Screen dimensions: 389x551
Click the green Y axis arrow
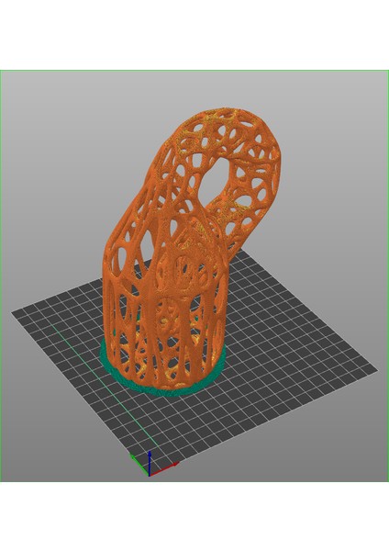139,465
